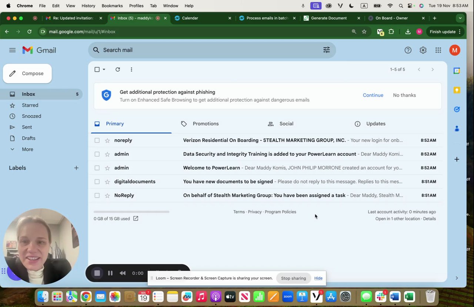Screen dimensions: 474x307
Task: Tick the checkbox for the digitaldocuments email
Action: pyautogui.click(x=97, y=182)
